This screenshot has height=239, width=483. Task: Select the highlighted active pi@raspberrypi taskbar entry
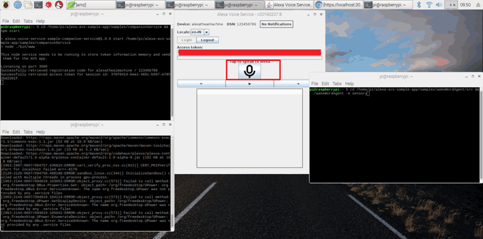point(240,4)
